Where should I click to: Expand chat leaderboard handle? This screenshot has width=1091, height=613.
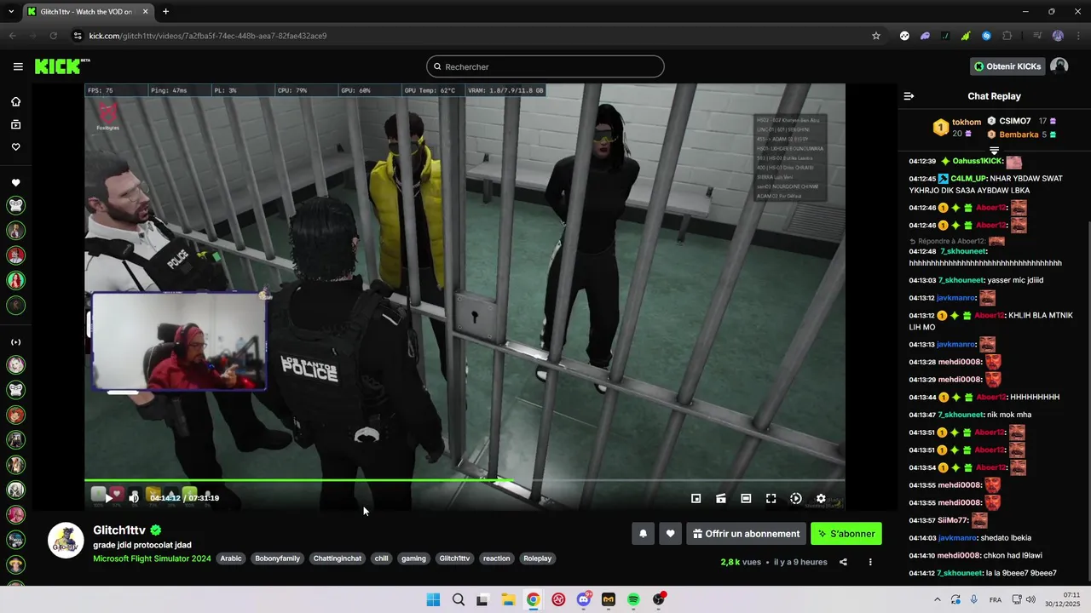(994, 150)
